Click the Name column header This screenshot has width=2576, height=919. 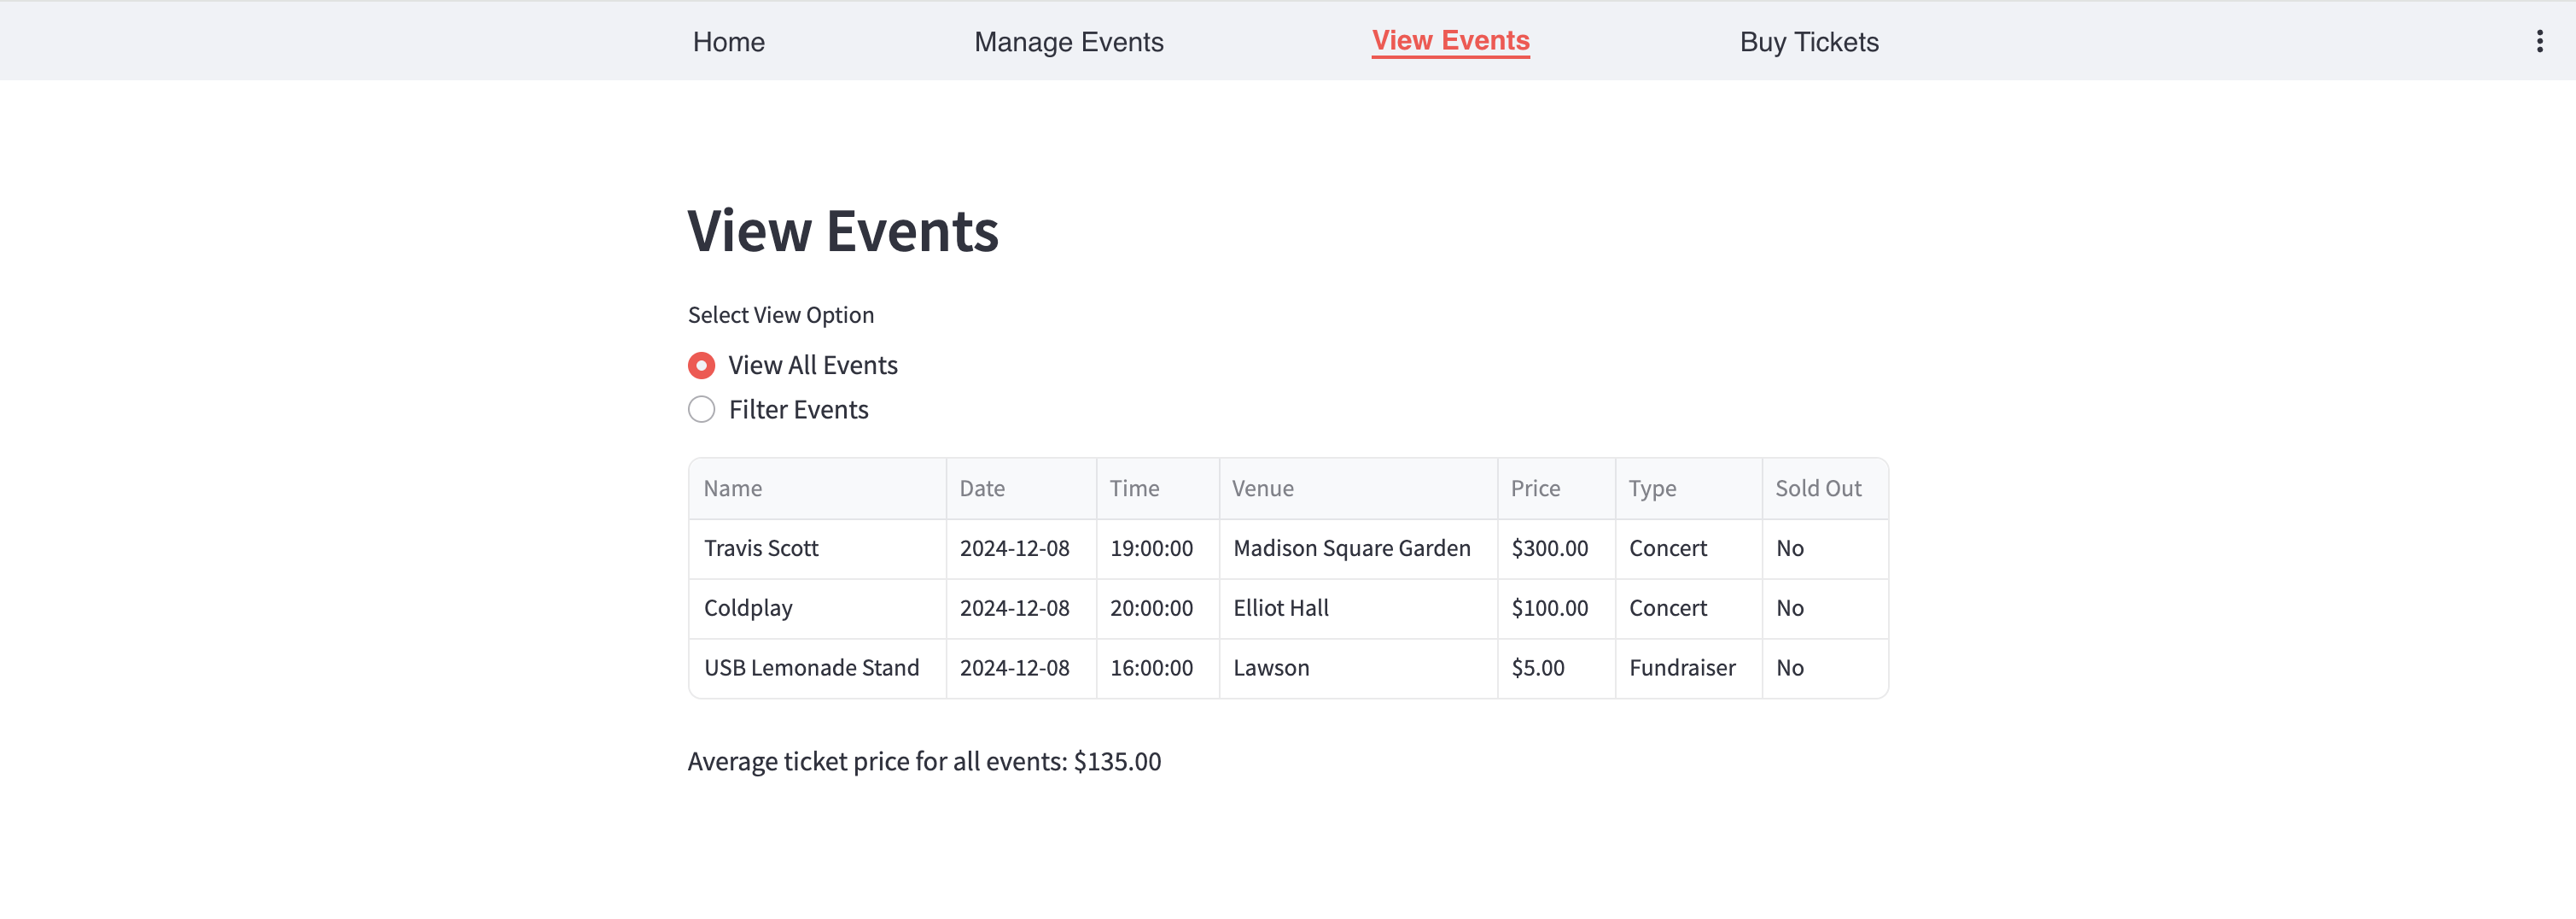pyautogui.click(x=817, y=489)
